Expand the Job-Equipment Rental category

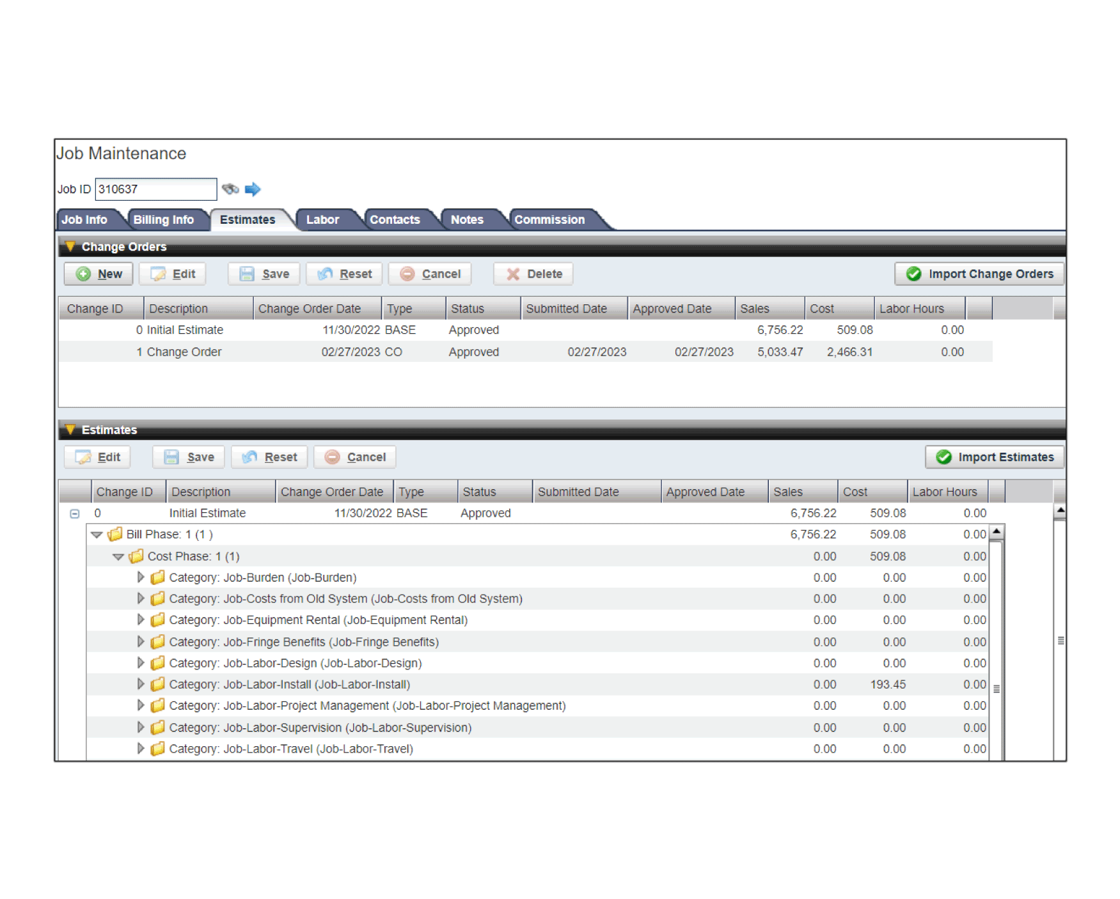(x=141, y=620)
